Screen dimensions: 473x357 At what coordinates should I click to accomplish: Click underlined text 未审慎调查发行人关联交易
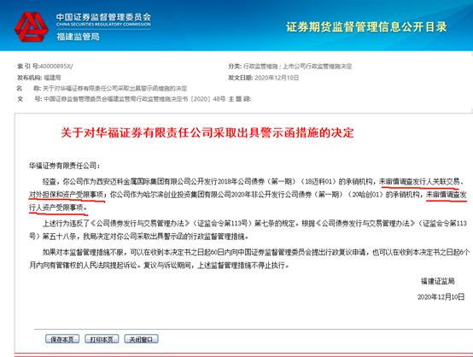[419, 182]
